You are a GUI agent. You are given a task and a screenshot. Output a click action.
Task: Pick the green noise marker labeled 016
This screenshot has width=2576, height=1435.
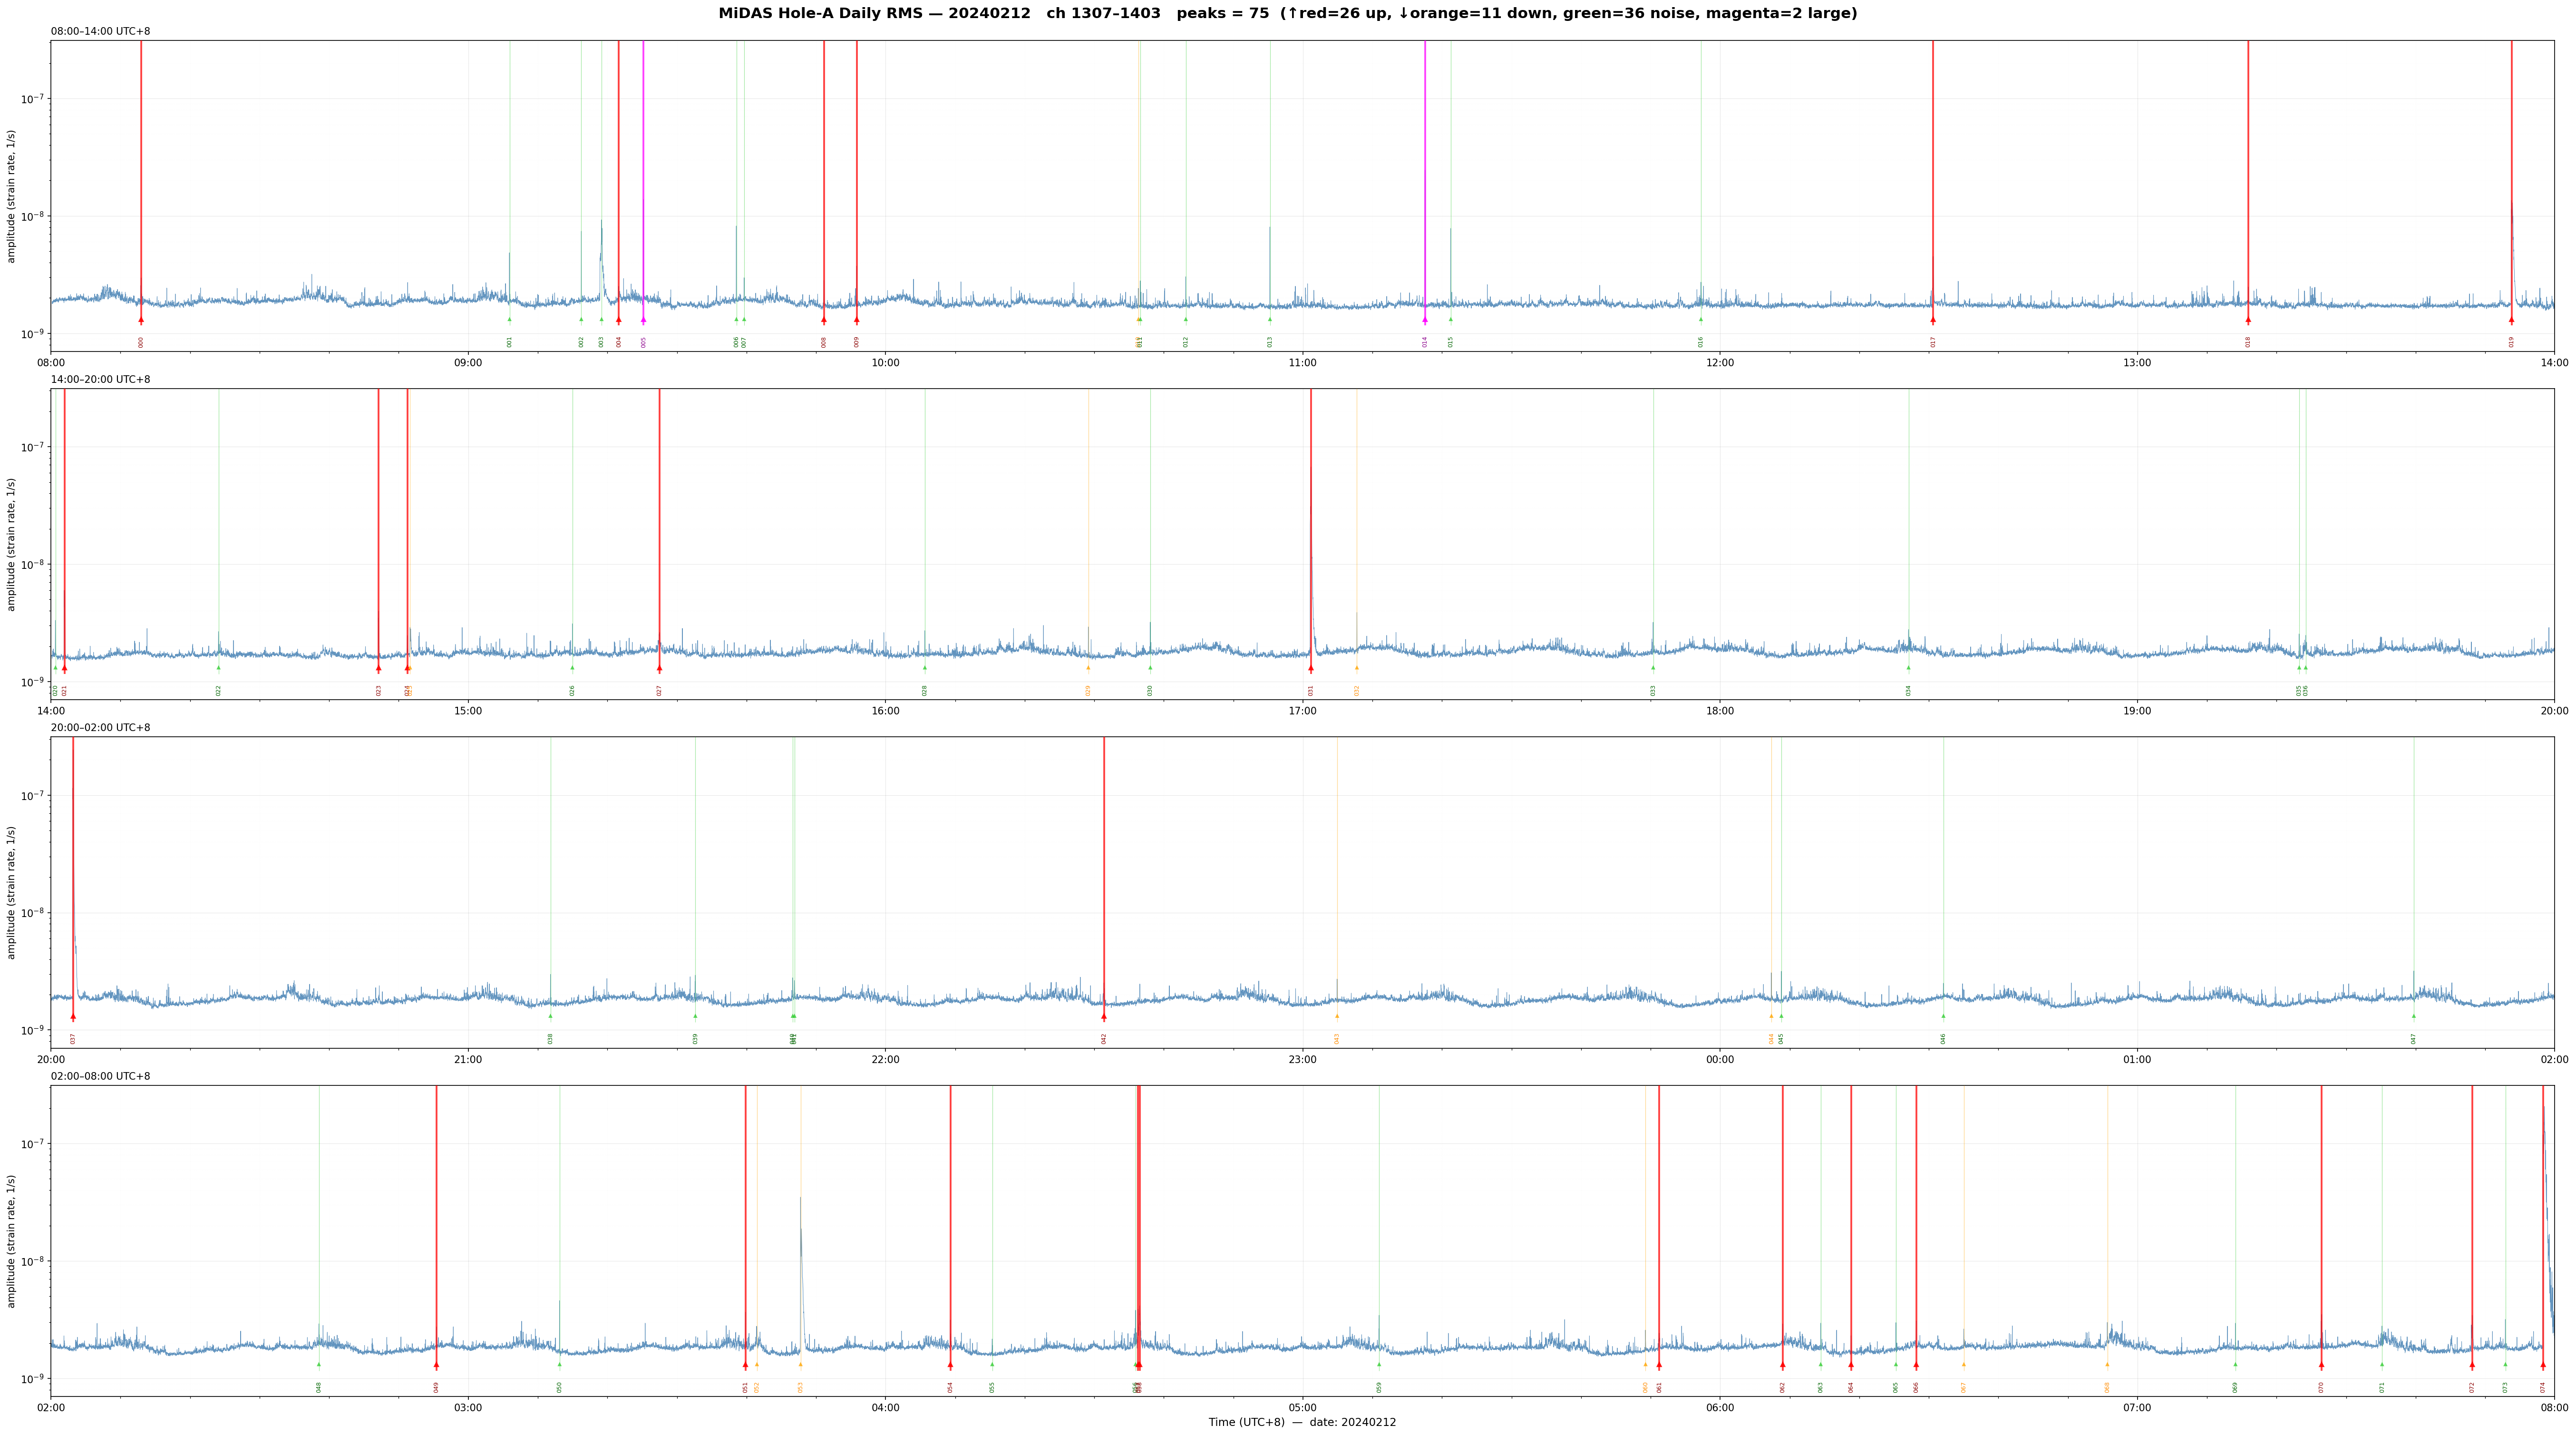point(1700,320)
